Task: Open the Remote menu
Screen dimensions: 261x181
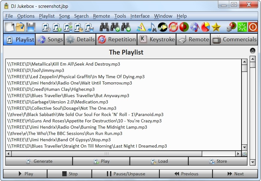Action: pyautogui.click(x=101, y=16)
